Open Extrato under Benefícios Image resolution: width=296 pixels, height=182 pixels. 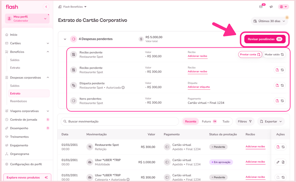click(15, 68)
